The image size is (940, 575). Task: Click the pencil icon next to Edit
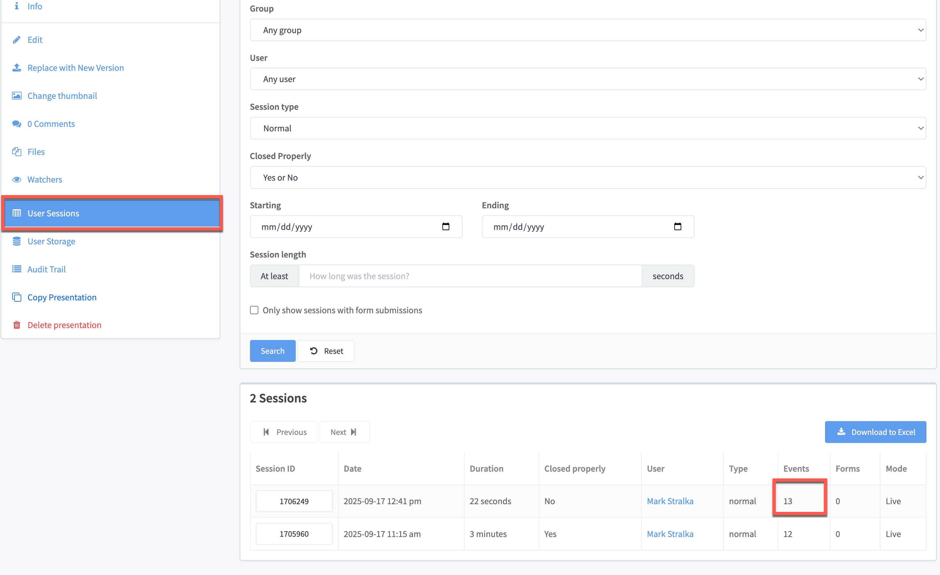pos(16,40)
